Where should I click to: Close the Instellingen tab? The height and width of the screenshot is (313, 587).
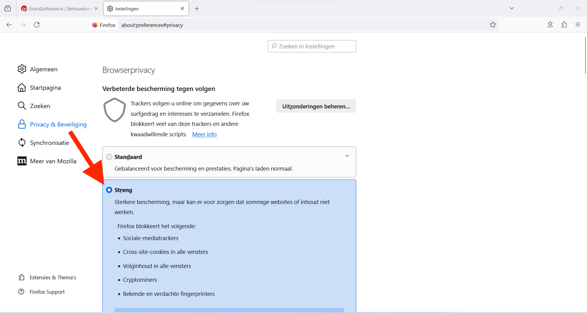182,8
